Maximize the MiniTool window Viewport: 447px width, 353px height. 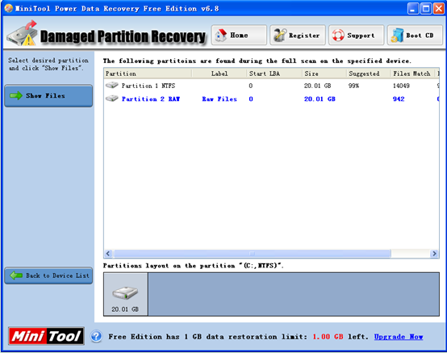point(426,9)
